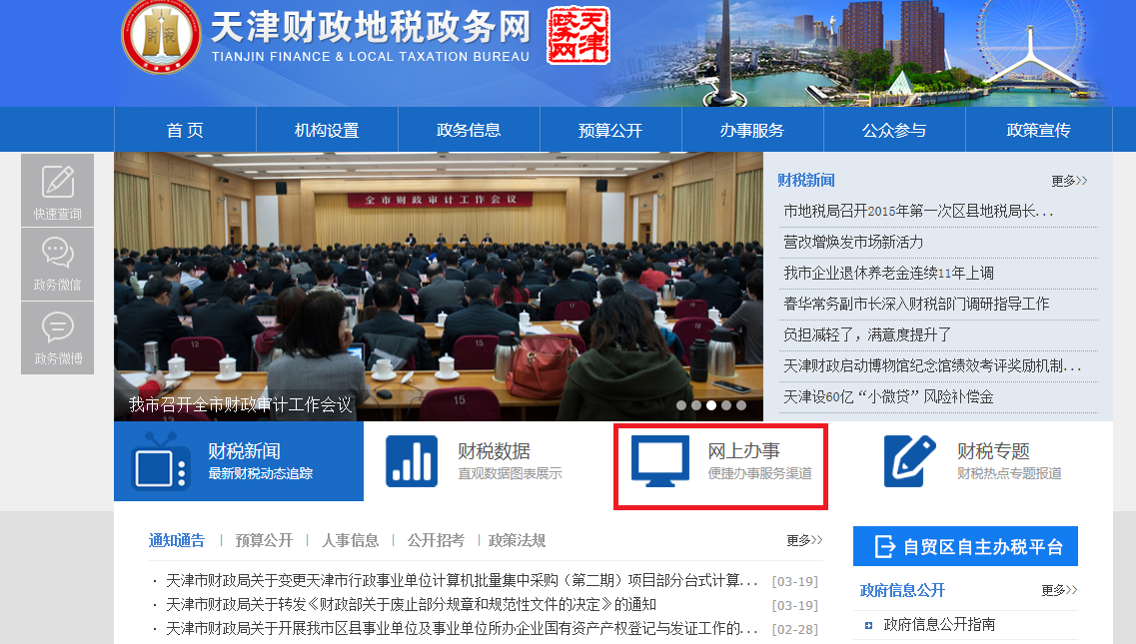This screenshot has width=1136, height=644.
Task: Open the 办事服务 navigation menu
Action: (752, 131)
